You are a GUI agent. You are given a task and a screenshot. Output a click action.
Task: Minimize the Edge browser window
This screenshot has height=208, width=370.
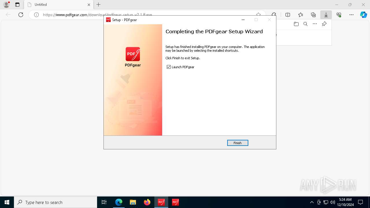tap(337, 5)
